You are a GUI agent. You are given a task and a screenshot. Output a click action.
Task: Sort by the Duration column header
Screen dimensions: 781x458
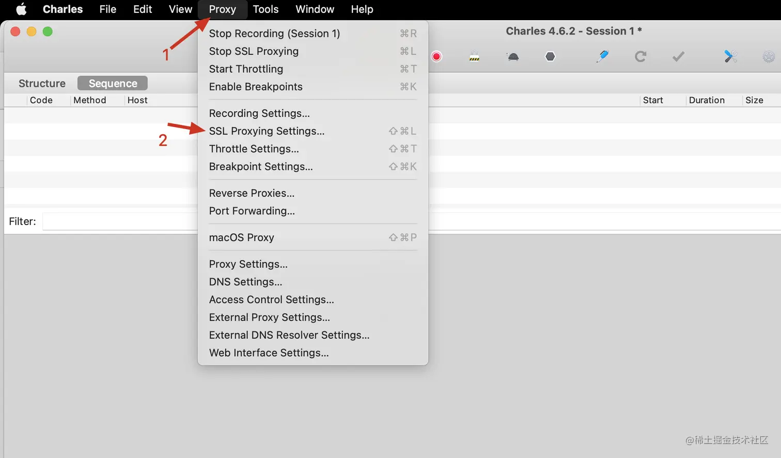point(707,100)
